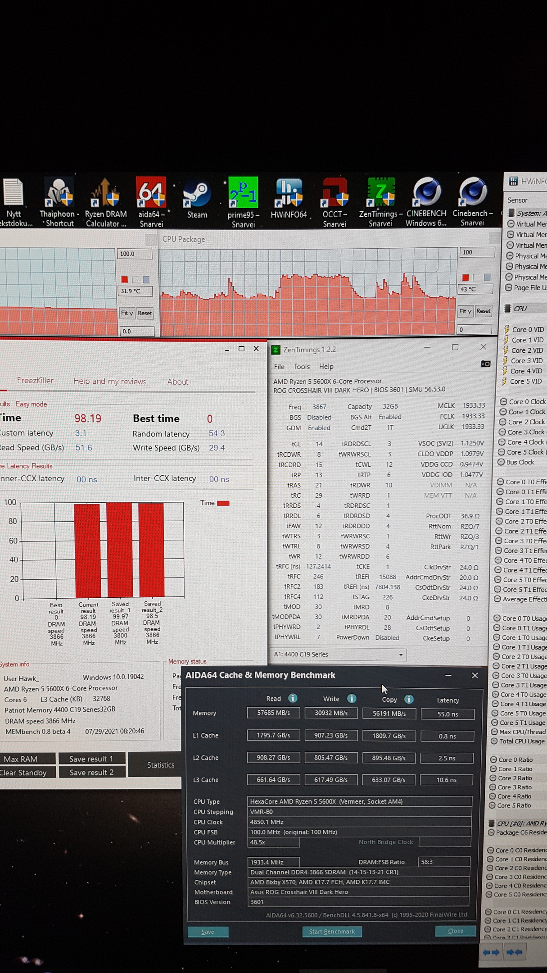This screenshot has width=547, height=973.
Task: Click the Start Benchmark button
Action: [332, 932]
